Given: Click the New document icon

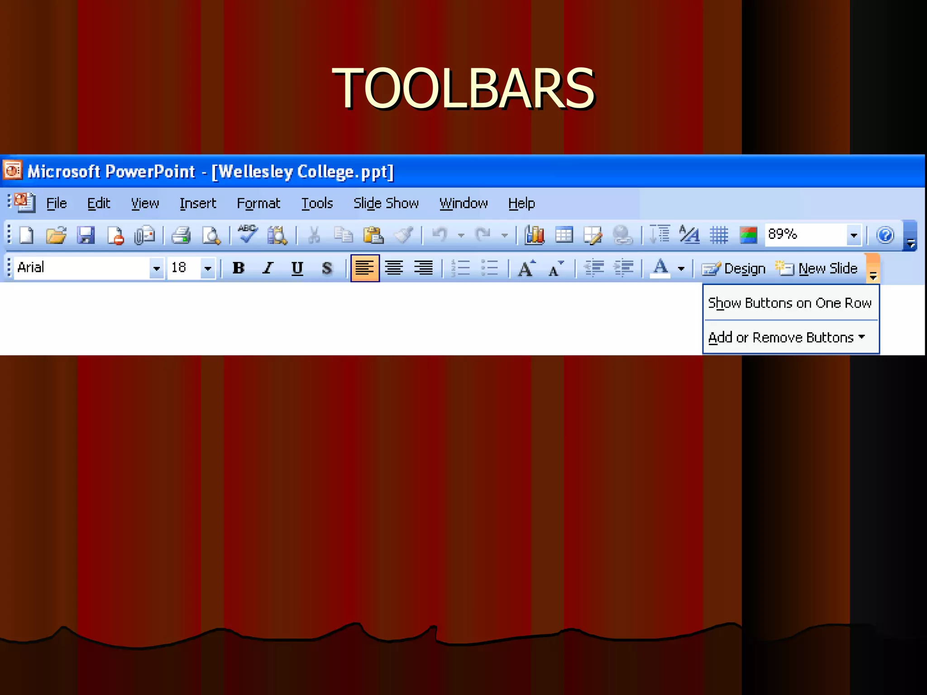Looking at the screenshot, I should tap(27, 235).
